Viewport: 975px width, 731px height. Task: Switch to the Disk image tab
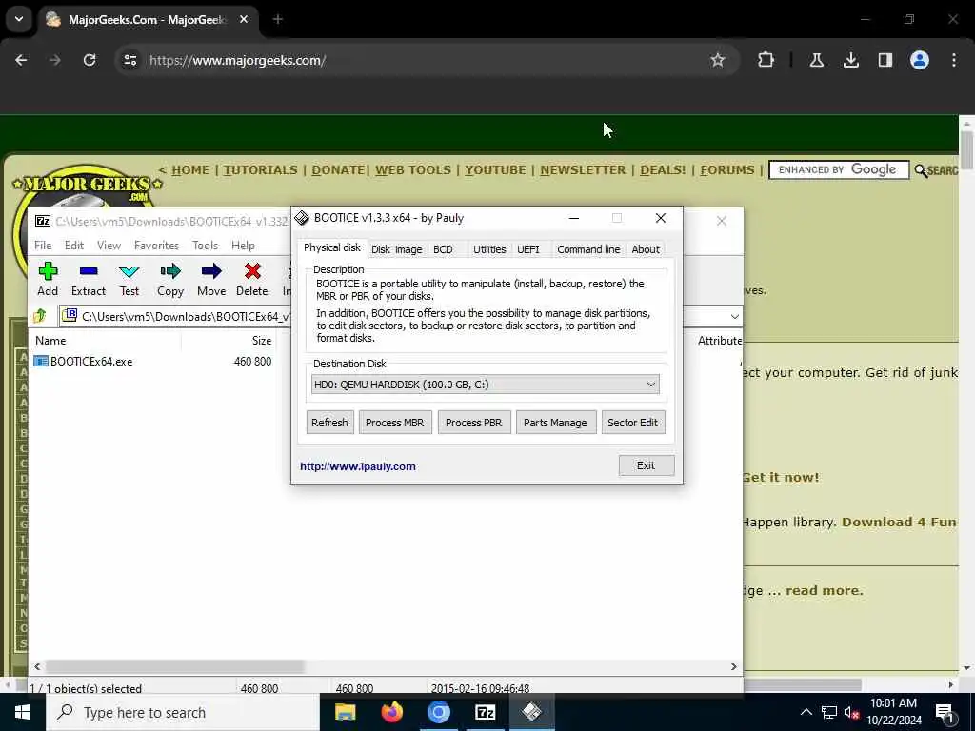397,249
